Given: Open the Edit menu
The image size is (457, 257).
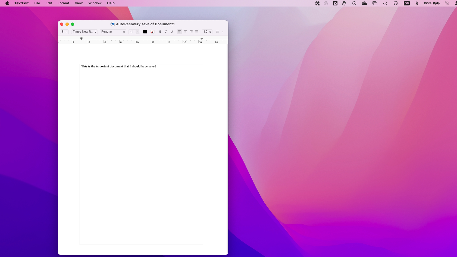Looking at the screenshot, I should [x=48, y=3].
